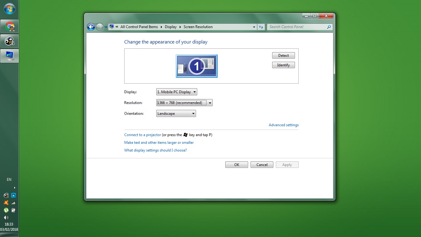Go to the Display breadcrumb
The height and width of the screenshot is (237, 421).
click(x=171, y=27)
